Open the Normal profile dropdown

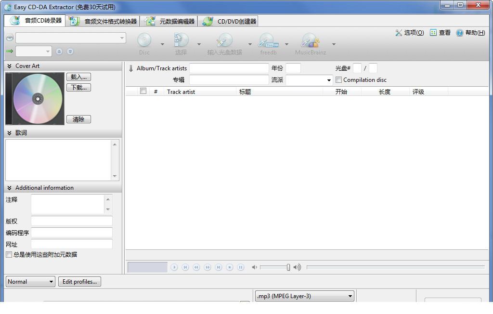pos(30,281)
